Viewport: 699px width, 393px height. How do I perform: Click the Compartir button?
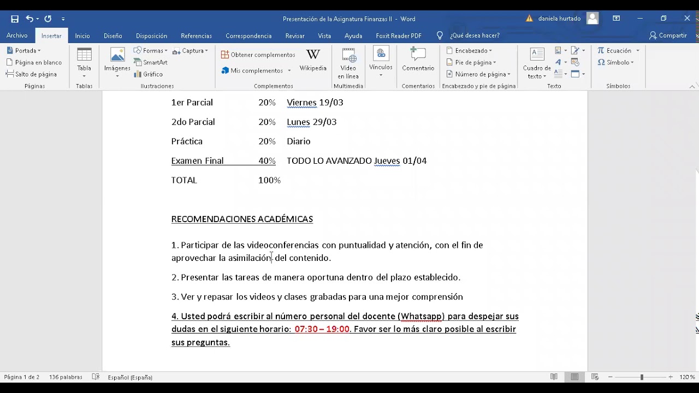[x=668, y=35]
